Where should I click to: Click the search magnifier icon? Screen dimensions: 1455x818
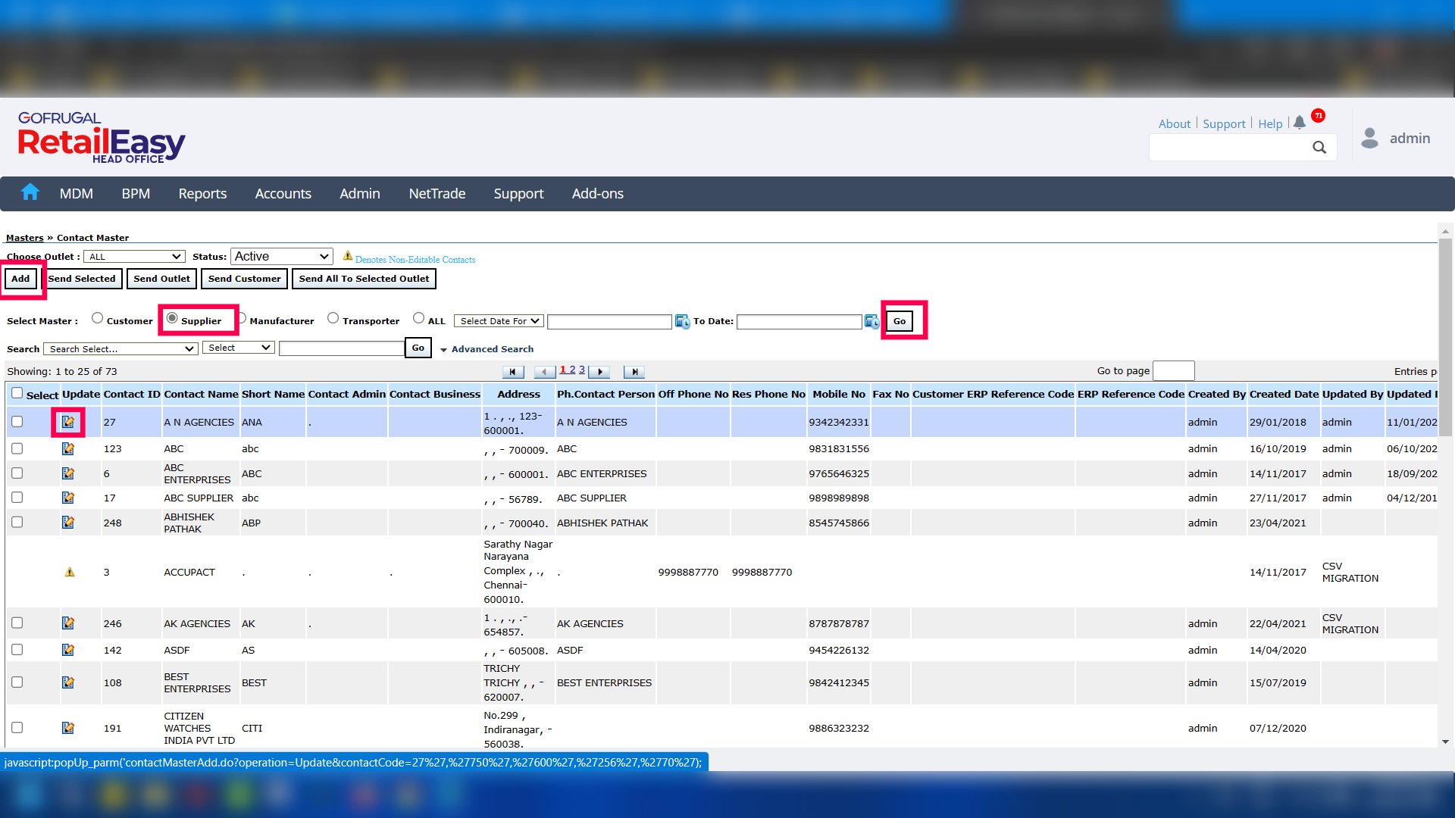coord(1319,148)
